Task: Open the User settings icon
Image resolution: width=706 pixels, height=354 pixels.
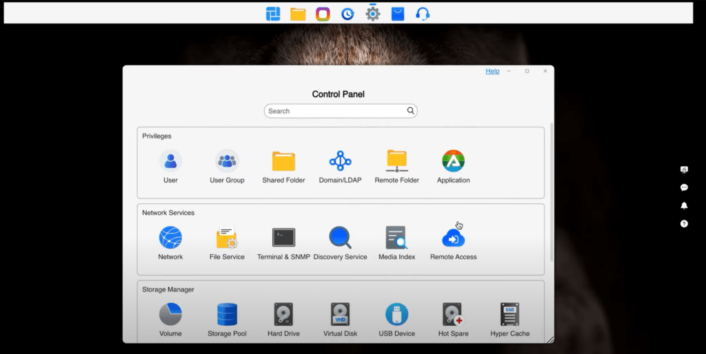Action: tap(170, 161)
